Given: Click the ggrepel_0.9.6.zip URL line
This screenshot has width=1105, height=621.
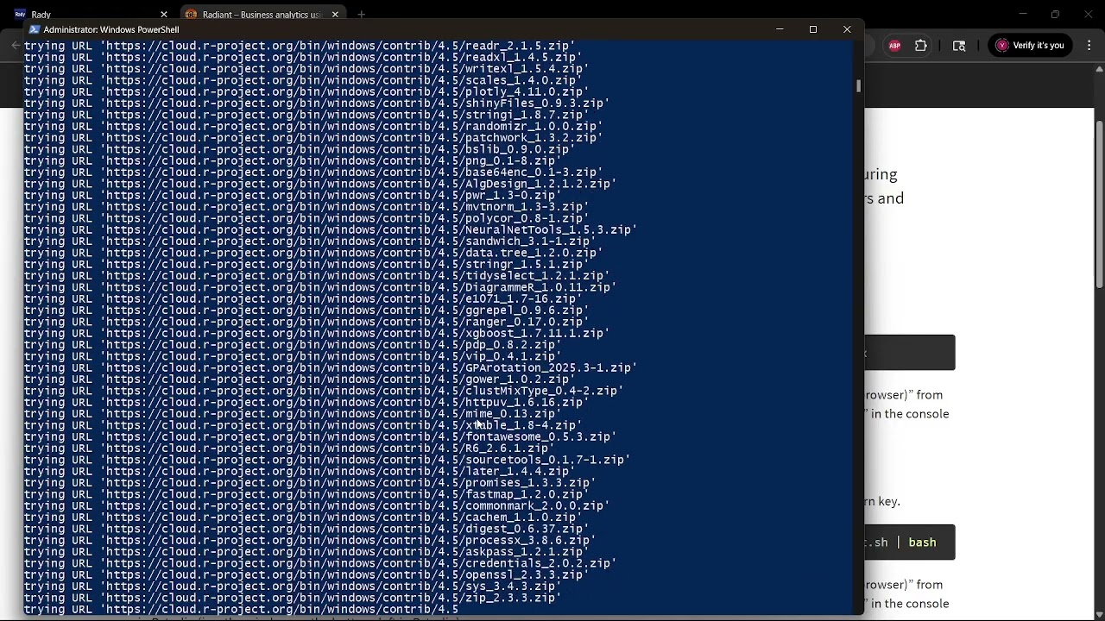Looking at the screenshot, I should point(306,310).
